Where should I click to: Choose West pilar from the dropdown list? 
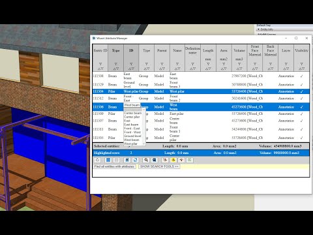[133, 144]
